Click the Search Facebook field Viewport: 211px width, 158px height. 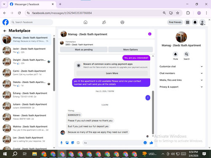pyautogui.click(x=32, y=22)
